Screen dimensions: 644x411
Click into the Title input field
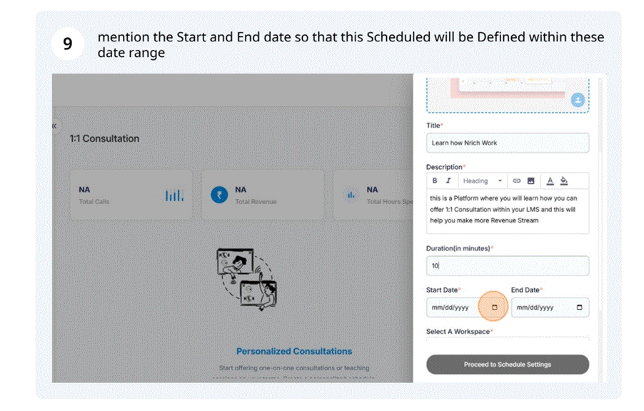508,143
